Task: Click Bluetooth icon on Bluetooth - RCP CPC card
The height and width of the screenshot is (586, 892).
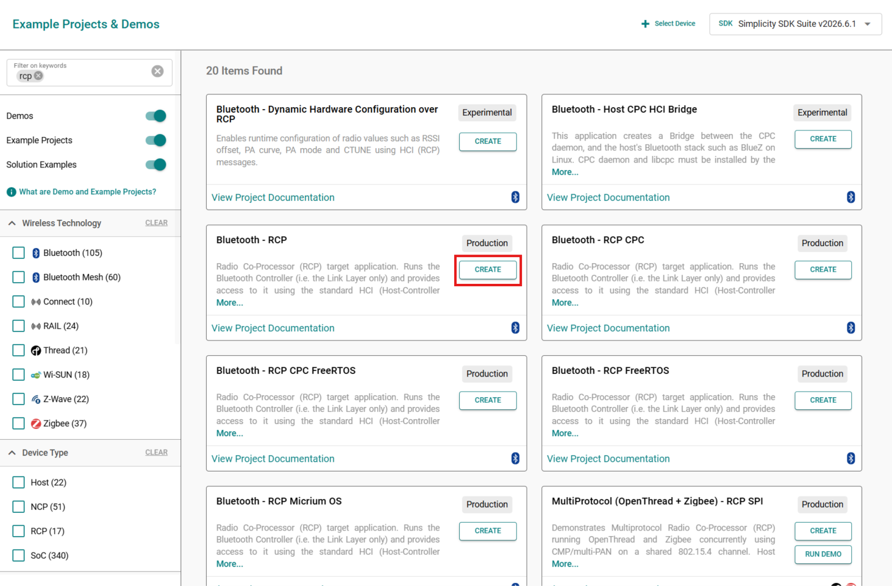Action: click(851, 328)
